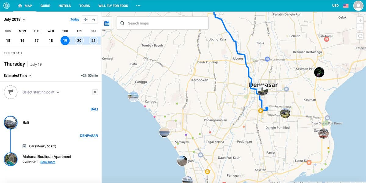Click the Car (56 min, 50 km) route text
Screen dimensions: 366x183
(x=43, y=146)
